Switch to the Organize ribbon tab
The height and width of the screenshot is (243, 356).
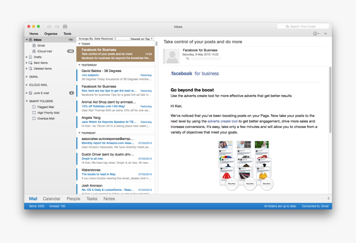(x=51, y=34)
